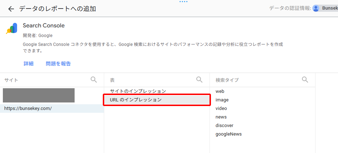Open the 詳細 link

click(x=29, y=64)
